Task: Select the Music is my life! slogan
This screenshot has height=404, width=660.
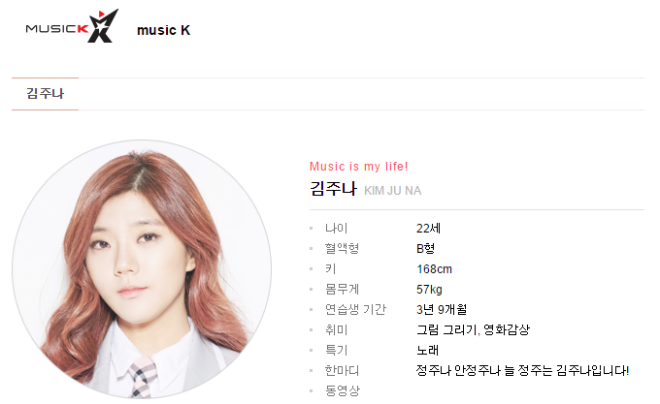Action: (x=358, y=167)
